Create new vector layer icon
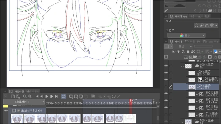Image resolution: width=221 pixels, height=124 pixels. coord(190,57)
